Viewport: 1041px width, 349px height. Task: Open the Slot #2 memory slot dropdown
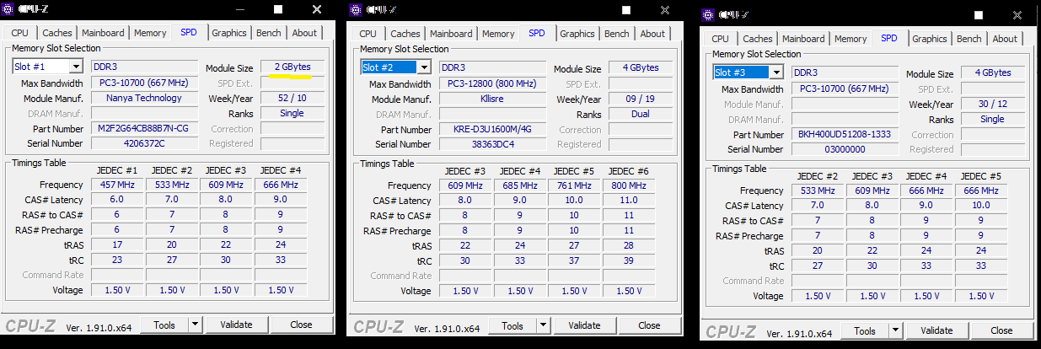[x=424, y=67]
